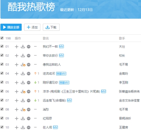This screenshot has height=132, width=141.
Task: Open more options for 红昭愿
Action: click(x=29, y=118)
